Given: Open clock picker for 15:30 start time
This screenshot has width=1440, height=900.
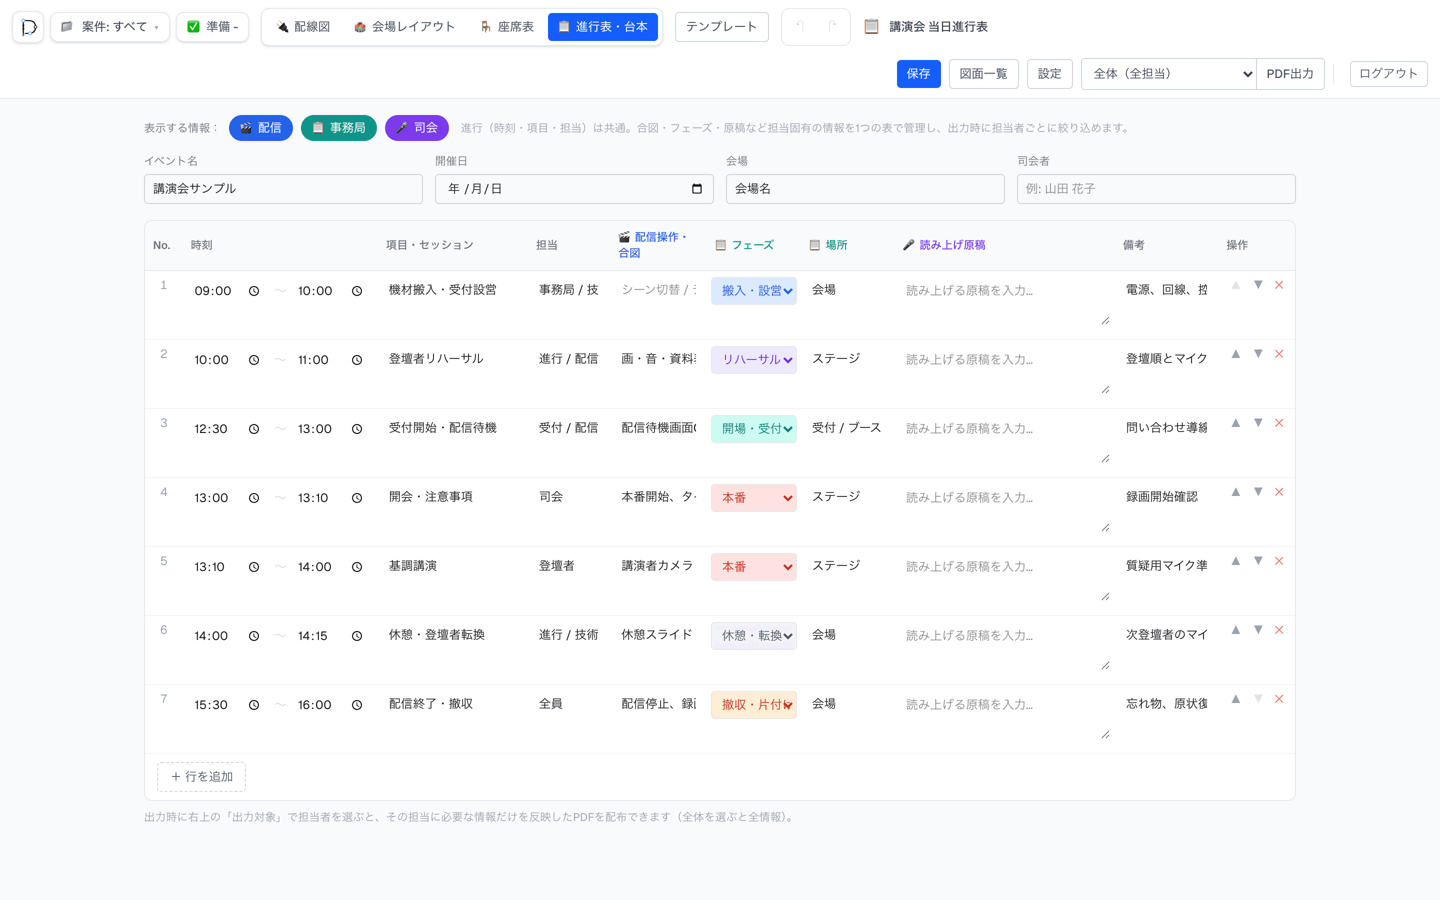Looking at the screenshot, I should click(x=254, y=705).
